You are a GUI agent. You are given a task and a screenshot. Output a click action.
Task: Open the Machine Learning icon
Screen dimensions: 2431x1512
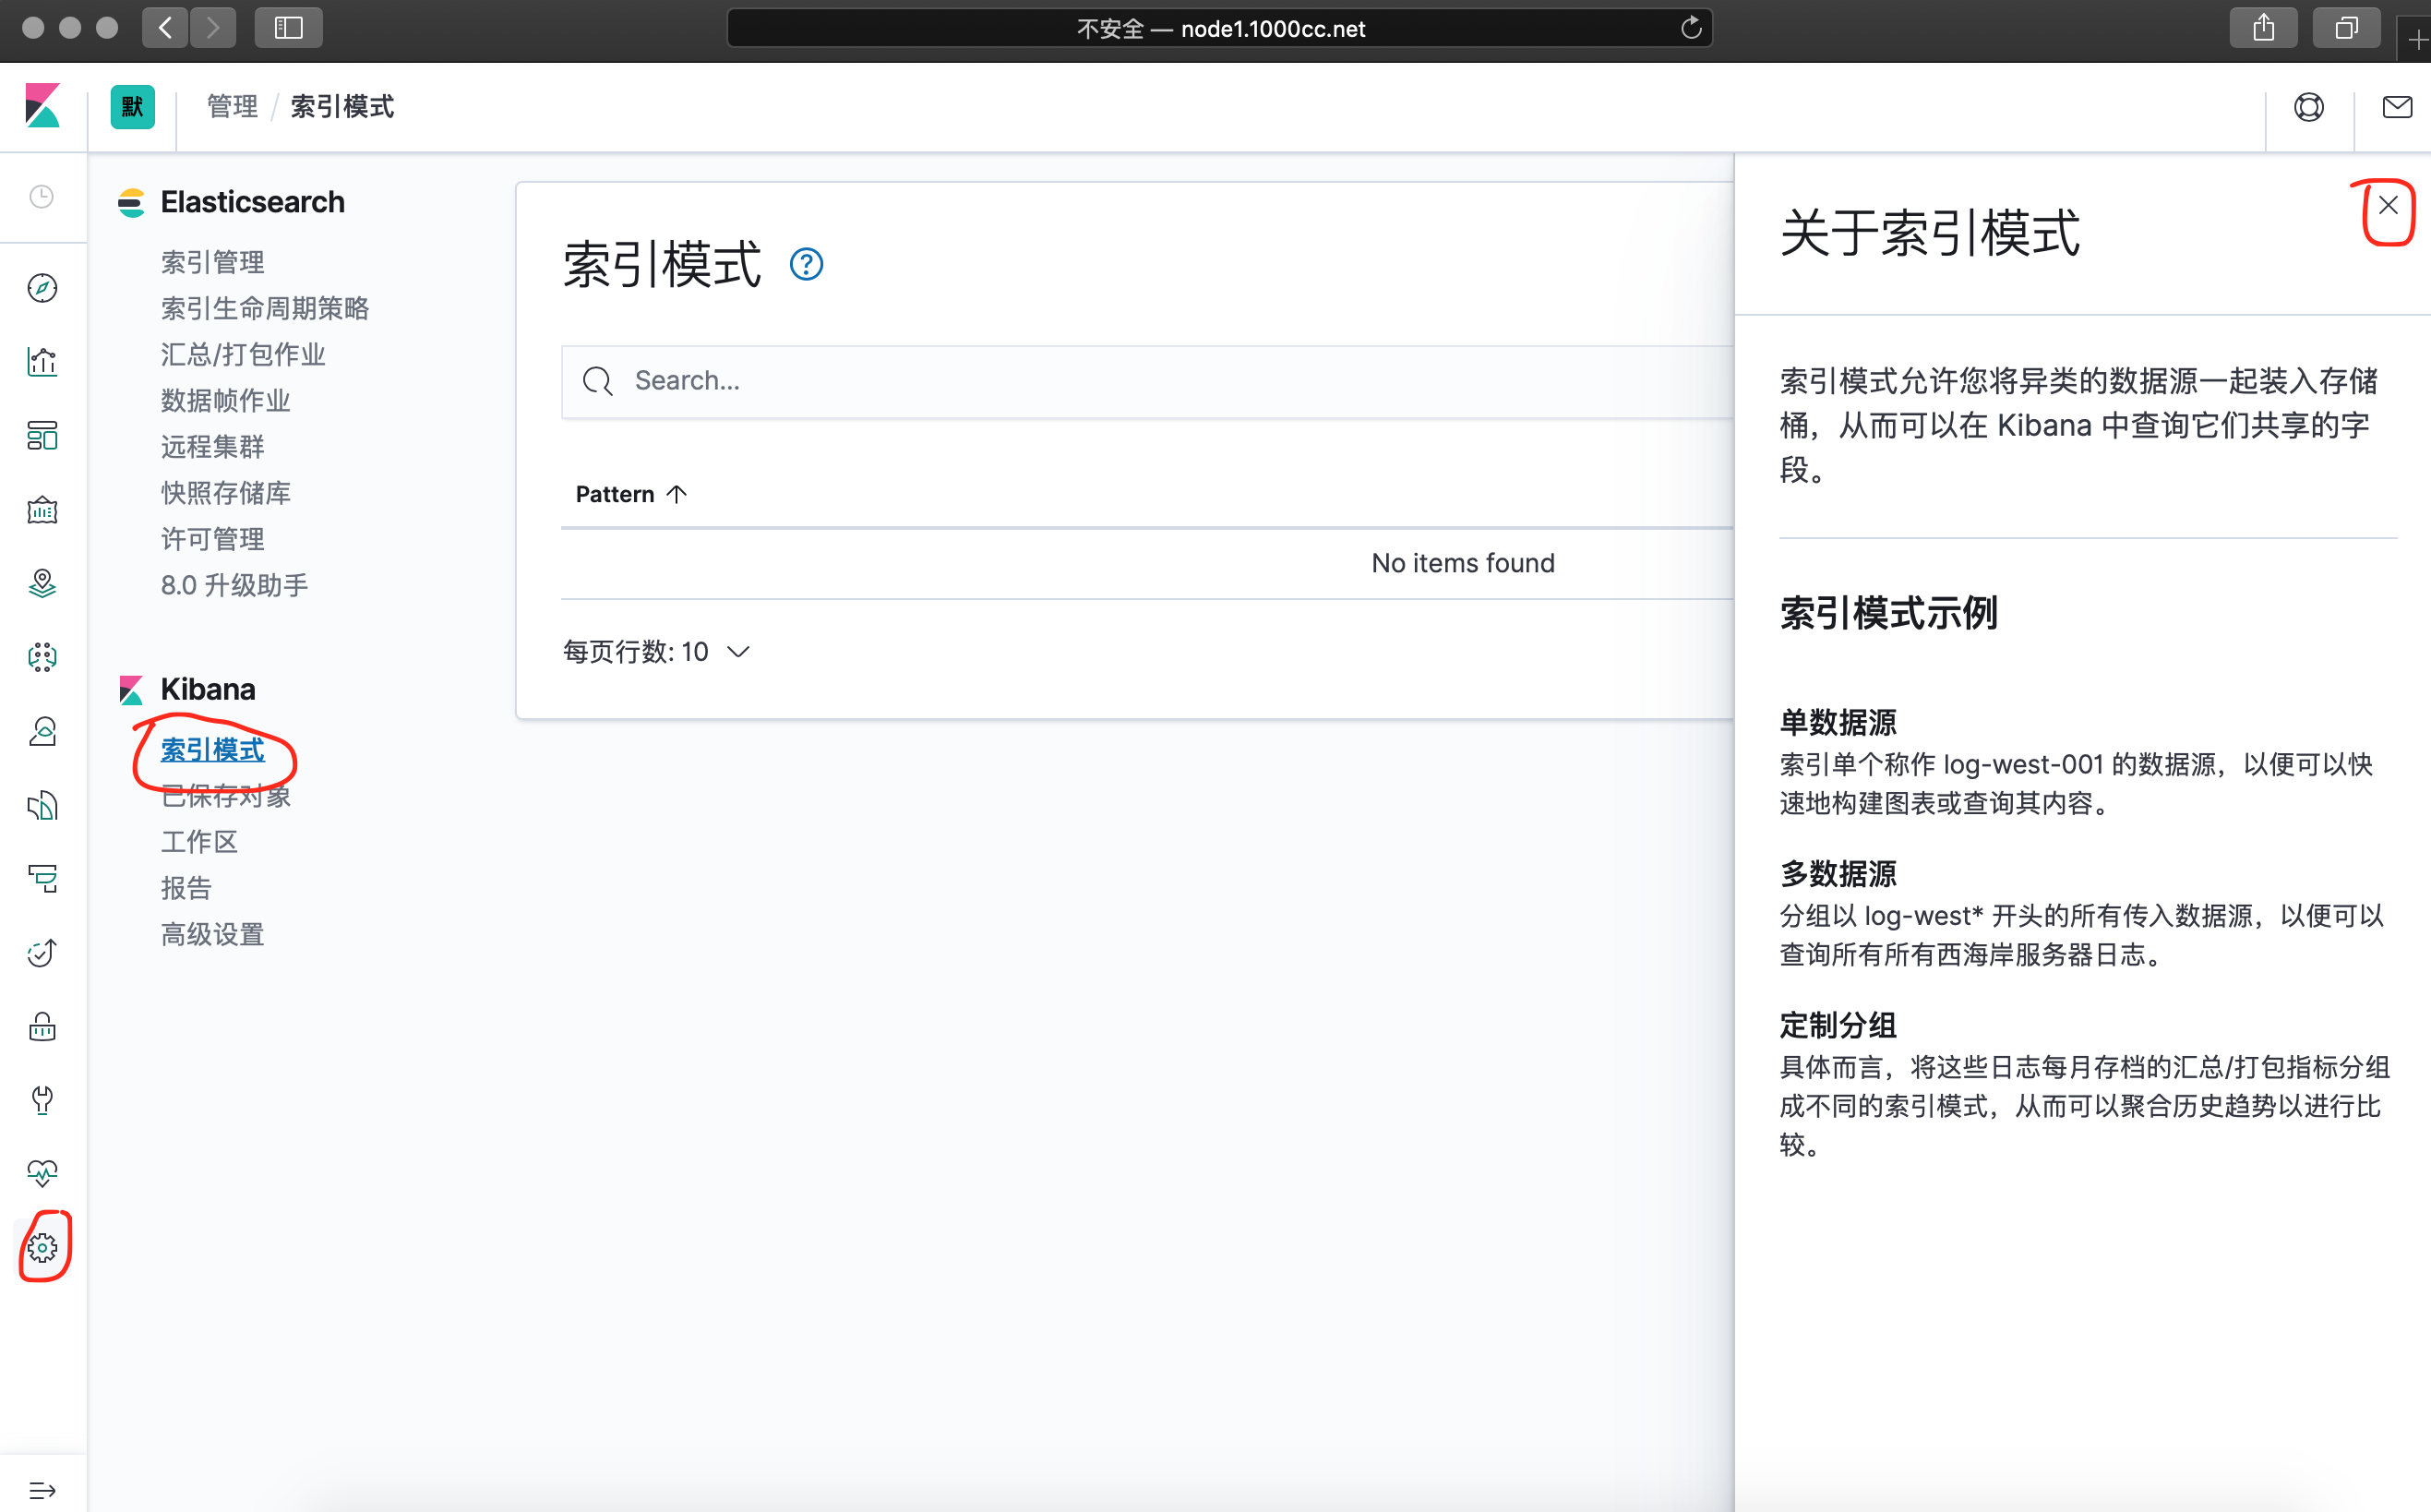(42, 657)
